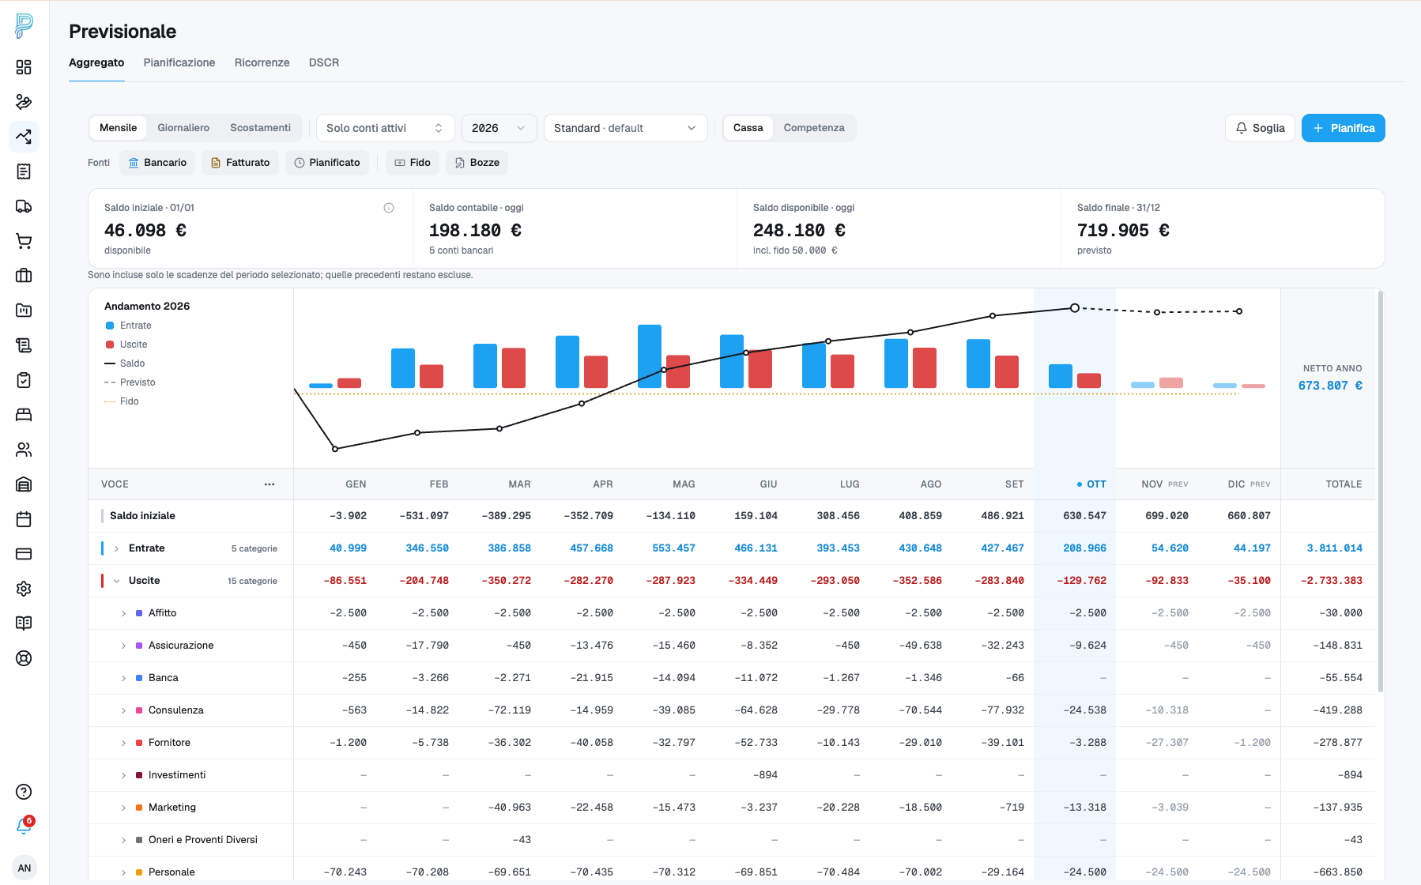The image size is (1421, 885).
Task: Open the shopping cart sidebar icon
Action: coord(24,241)
